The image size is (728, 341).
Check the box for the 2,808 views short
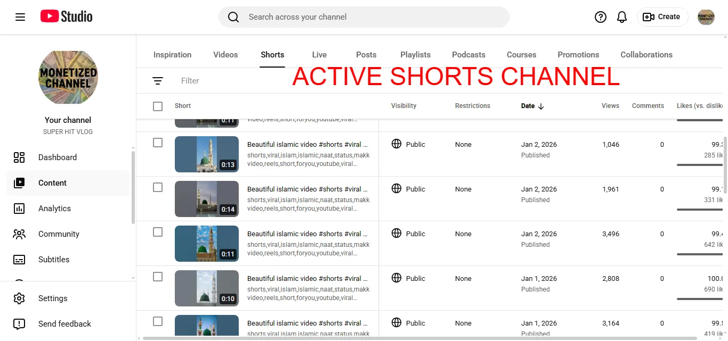(158, 277)
